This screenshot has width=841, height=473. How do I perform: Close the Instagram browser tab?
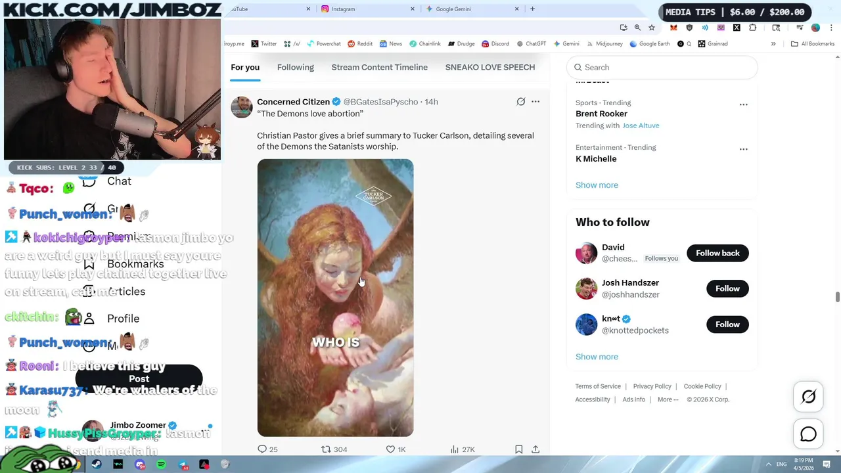pyautogui.click(x=413, y=9)
